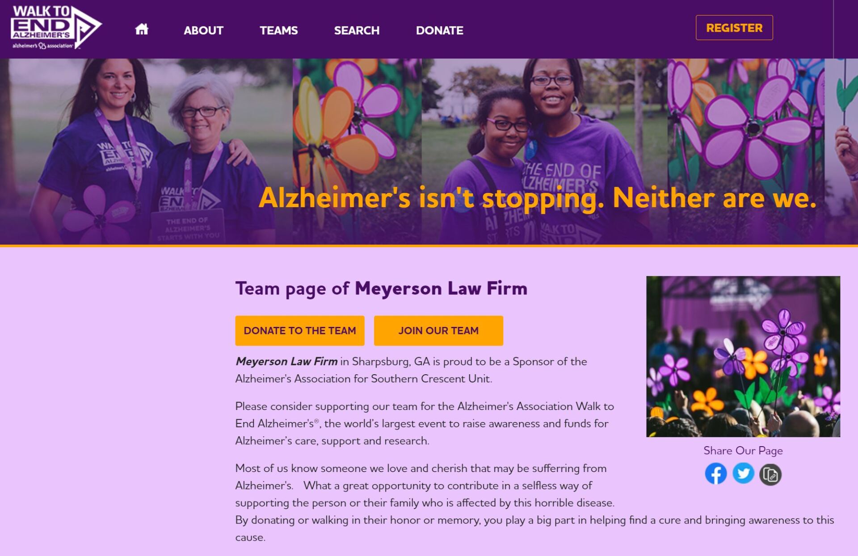Copy the page link using the copy icon
The image size is (858, 556).
click(x=770, y=474)
